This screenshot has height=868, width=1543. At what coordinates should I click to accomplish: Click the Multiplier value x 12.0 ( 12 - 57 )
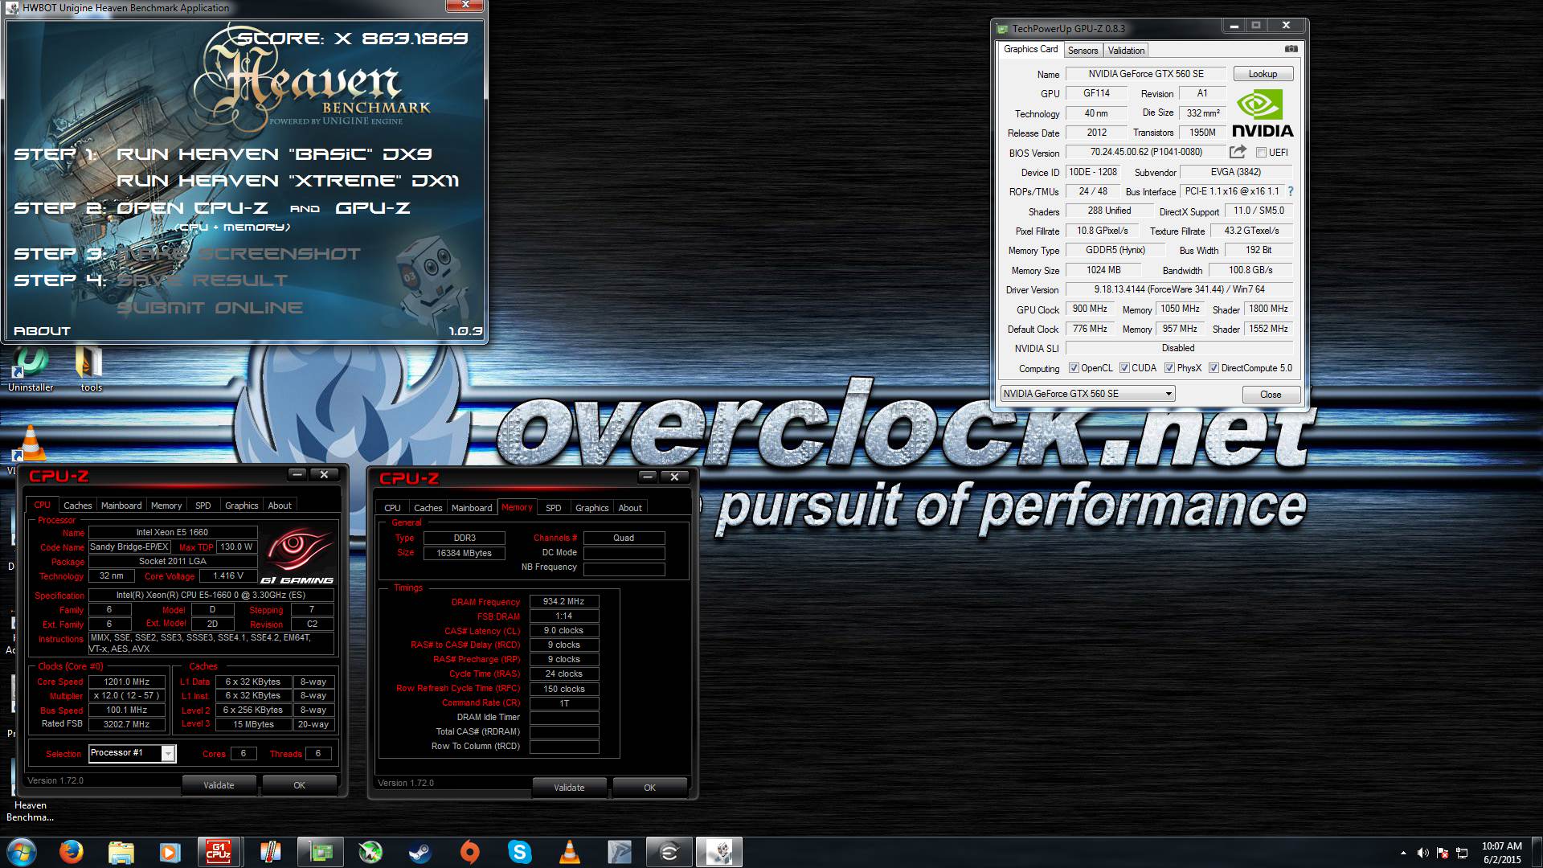coord(127,696)
